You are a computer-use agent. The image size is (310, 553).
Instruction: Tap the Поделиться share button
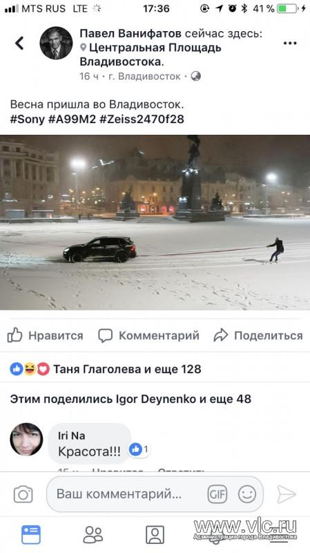258,335
